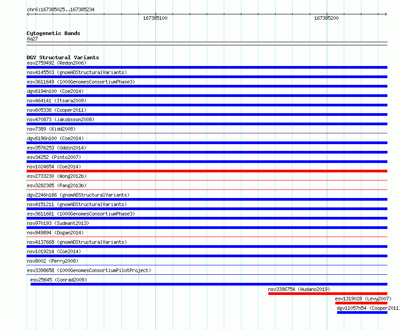
Task: Click nsv470873 (Jakobsson2008) variant label
Action: pyautogui.click(x=61, y=119)
